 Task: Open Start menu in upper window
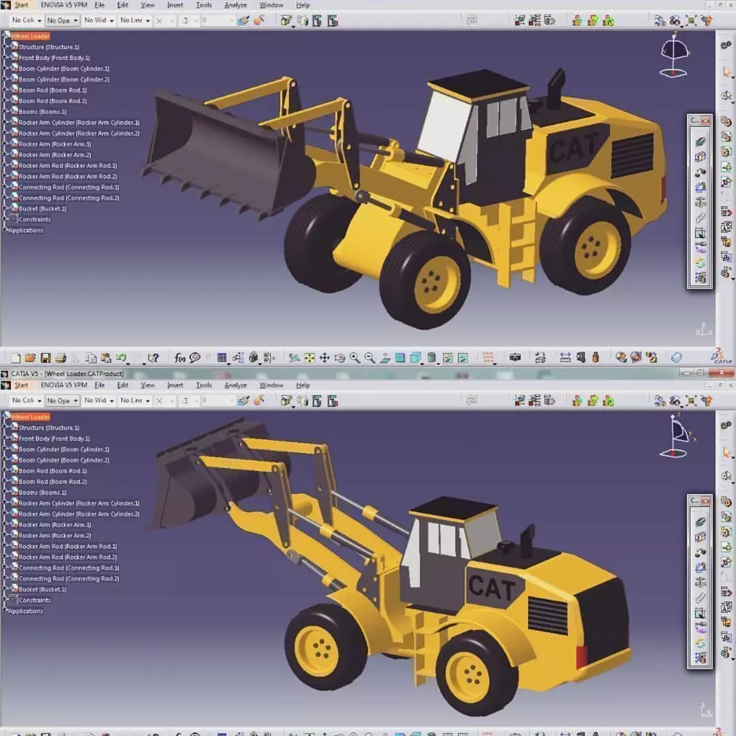click(21, 5)
